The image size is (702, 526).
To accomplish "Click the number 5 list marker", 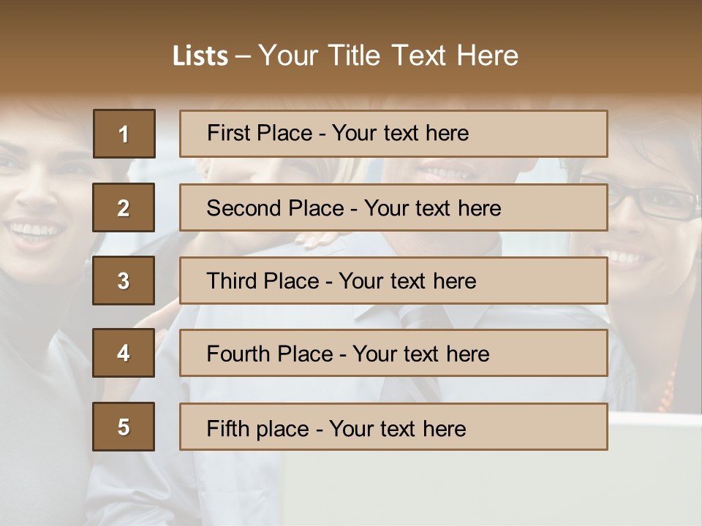I will click(124, 427).
